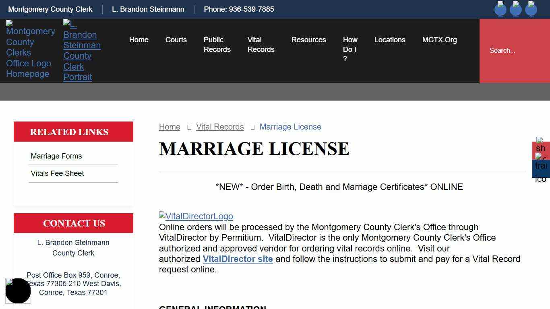Click the middle social media icon top right
The height and width of the screenshot is (309, 550).
pyautogui.click(x=516, y=9)
